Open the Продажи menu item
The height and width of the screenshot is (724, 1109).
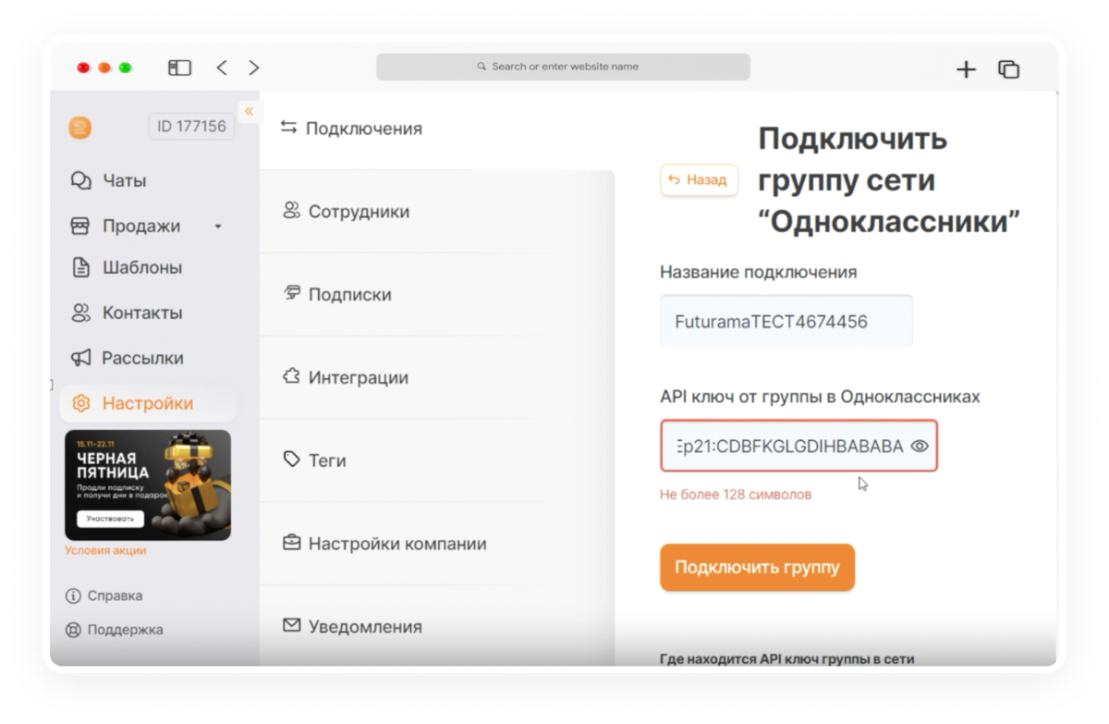click(x=140, y=226)
